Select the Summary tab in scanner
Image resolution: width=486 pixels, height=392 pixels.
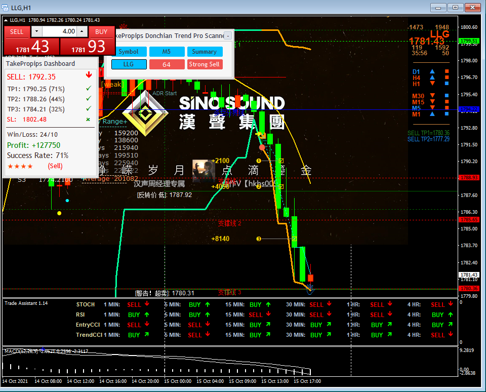(x=205, y=52)
